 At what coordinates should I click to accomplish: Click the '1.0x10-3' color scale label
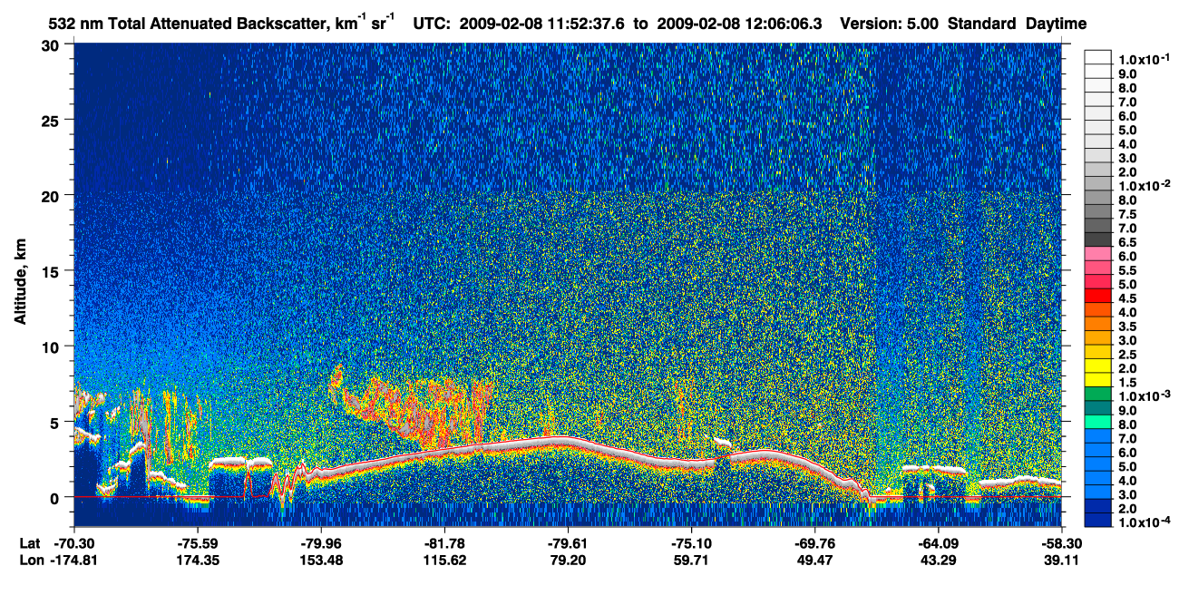coord(1144,397)
